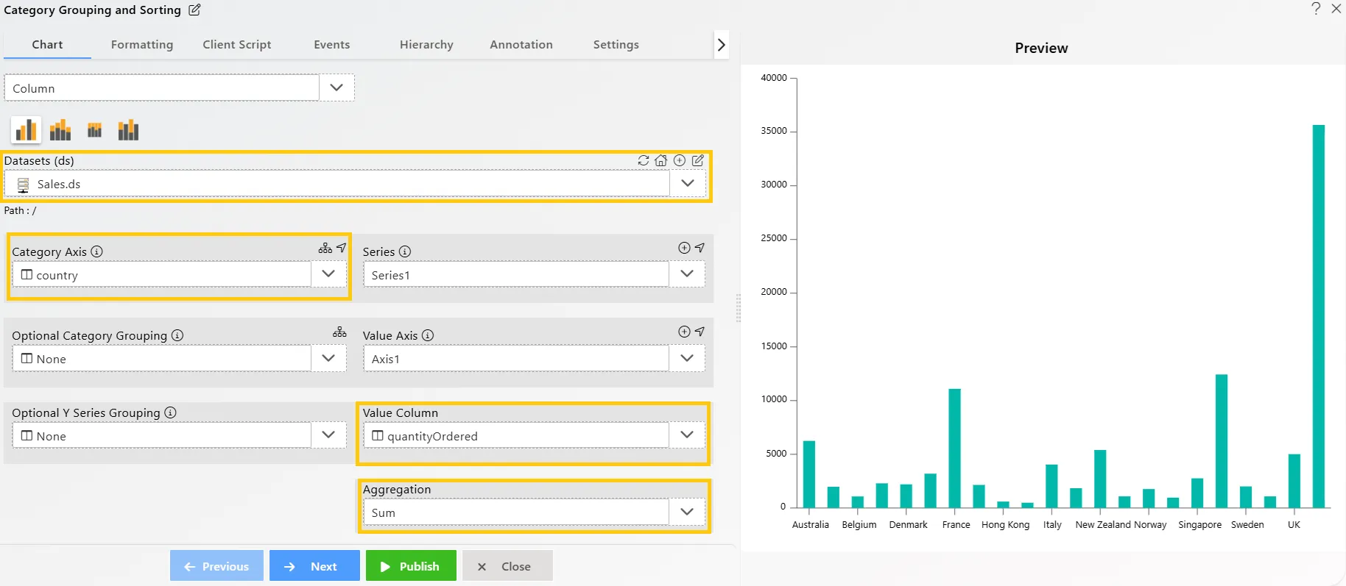Open the help question mark icon

click(1316, 9)
